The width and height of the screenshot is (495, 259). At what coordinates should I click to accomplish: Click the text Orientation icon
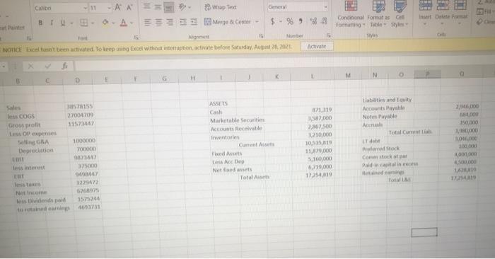pos(182,6)
